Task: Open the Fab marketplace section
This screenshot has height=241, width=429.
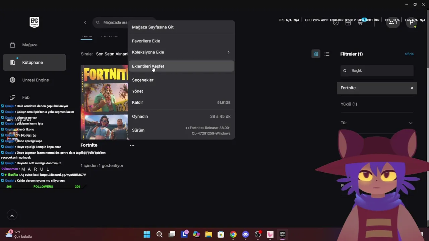Action: click(x=34, y=97)
